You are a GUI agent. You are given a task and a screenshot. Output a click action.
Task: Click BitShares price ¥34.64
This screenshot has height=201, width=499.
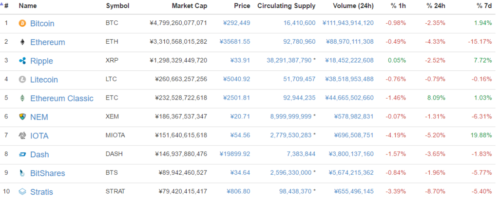[x=240, y=173]
